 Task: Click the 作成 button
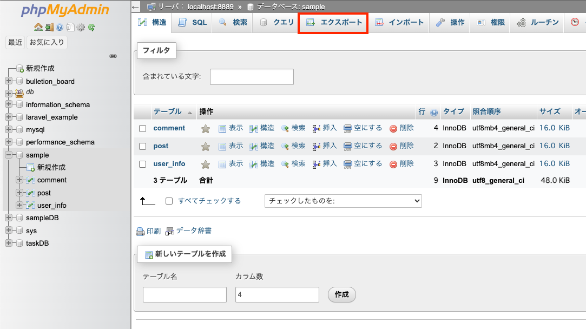tap(341, 294)
